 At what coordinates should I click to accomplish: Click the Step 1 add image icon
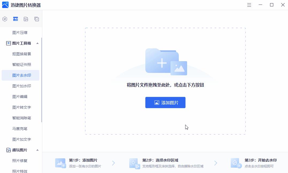pyautogui.click(x=60, y=163)
